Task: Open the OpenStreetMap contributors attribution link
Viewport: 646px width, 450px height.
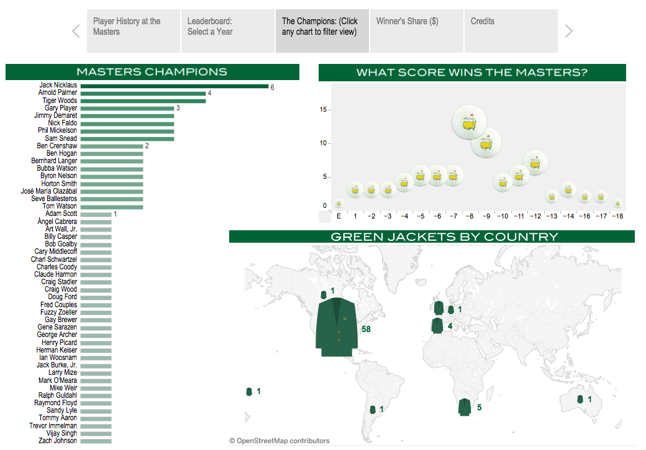Action: pyautogui.click(x=280, y=441)
